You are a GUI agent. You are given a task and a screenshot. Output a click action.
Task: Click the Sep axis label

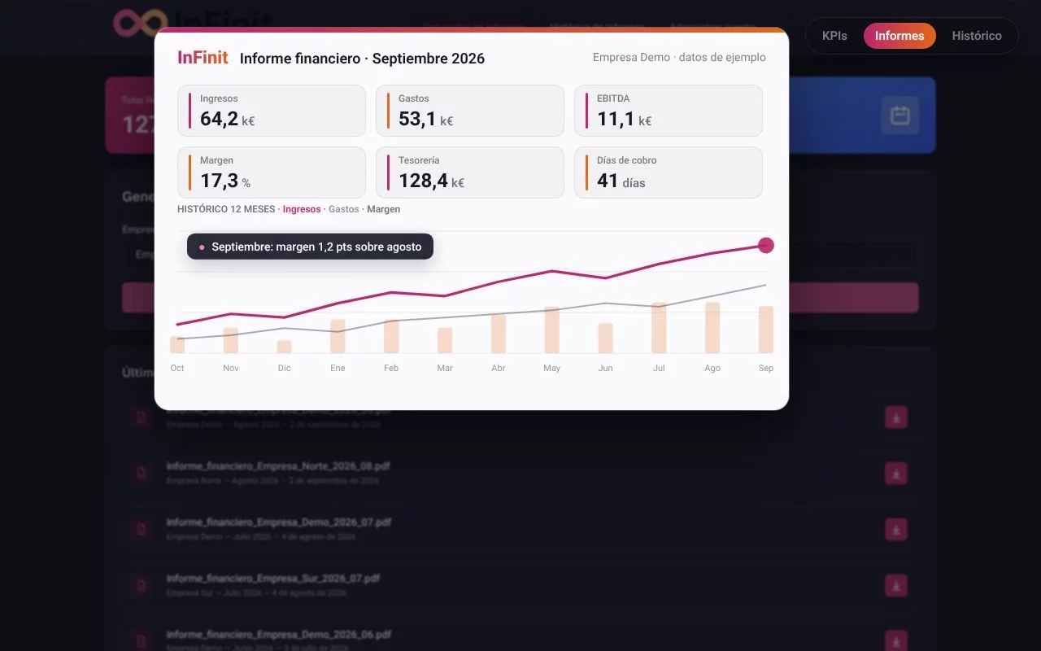pyautogui.click(x=766, y=368)
